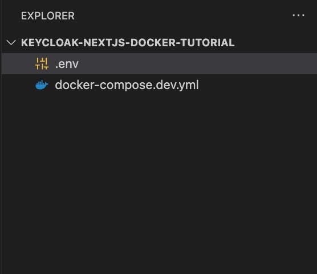Open the Explorer views and more actions menu
The height and width of the screenshot is (274, 317).
coord(298,15)
